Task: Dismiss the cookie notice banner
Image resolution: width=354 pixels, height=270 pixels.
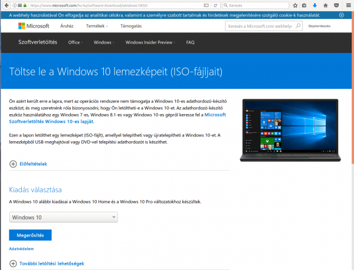Action: pyautogui.click(x=342, y=15)
